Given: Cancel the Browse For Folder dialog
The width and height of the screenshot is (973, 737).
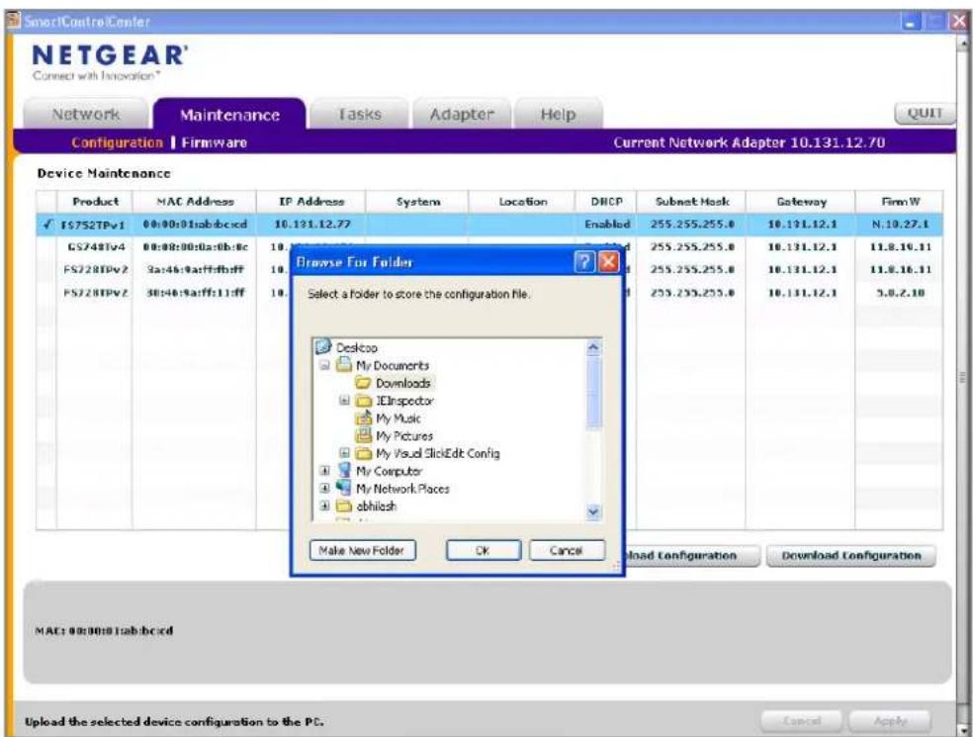Looking at the screenshot, I should (x=566, y=550).
